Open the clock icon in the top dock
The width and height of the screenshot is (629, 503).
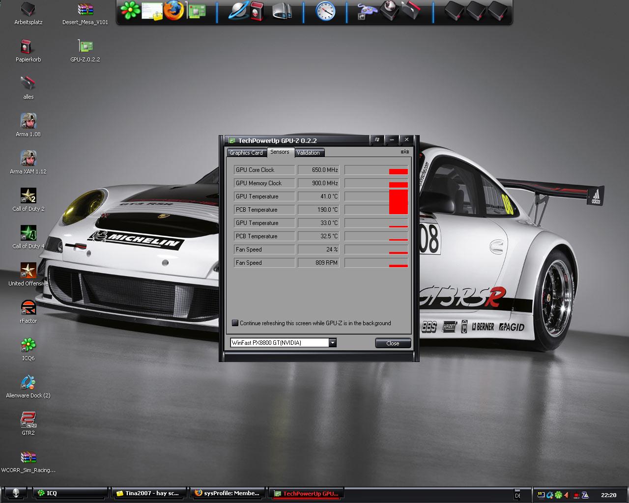click(x=325, y=11)
